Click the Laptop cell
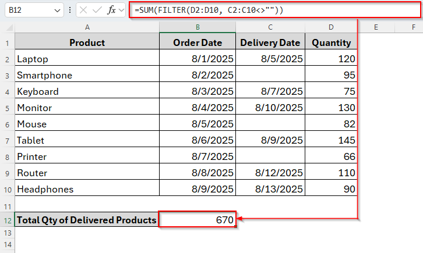423x253 pixels. [87, 59]
